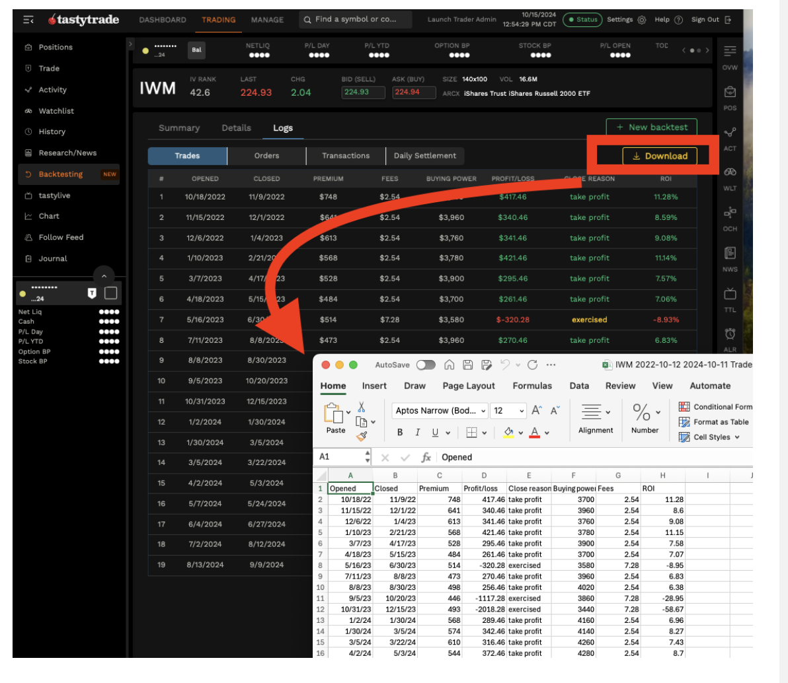The width and height of the screenshot is (788, 683).
Task: Click the Download button
Action: (659, 156)
